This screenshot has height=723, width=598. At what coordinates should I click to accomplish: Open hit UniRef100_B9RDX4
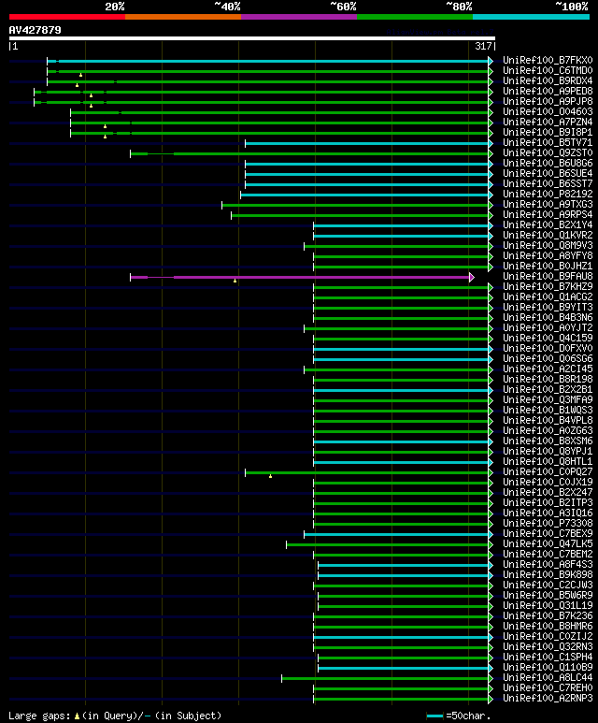[x=548, y=80]
